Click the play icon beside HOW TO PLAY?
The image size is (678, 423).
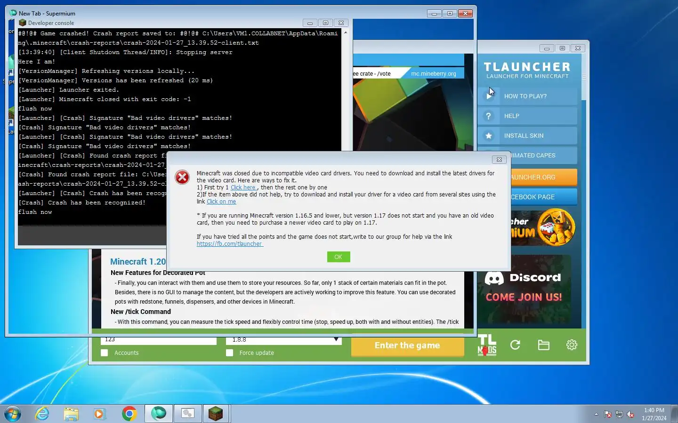(489, 96)
